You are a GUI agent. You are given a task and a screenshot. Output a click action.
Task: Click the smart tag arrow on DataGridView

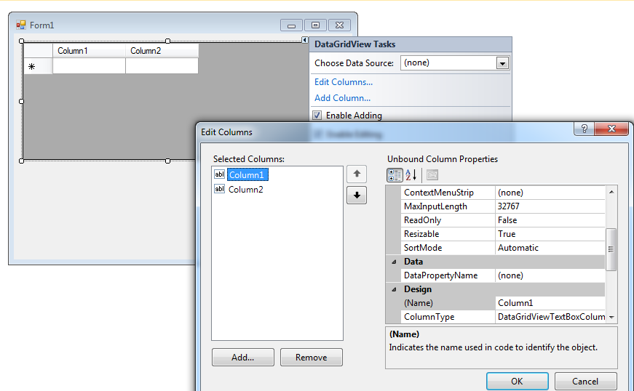pyautogui.click(x=305, y=39)
